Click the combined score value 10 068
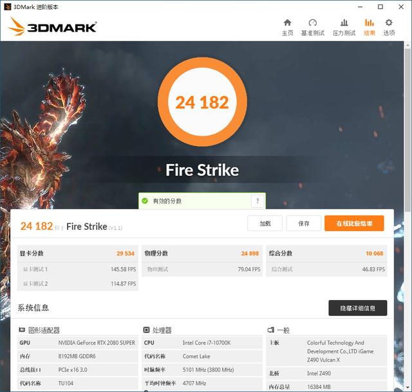Screen dimensions: 412x392 [x=374, y=253]
